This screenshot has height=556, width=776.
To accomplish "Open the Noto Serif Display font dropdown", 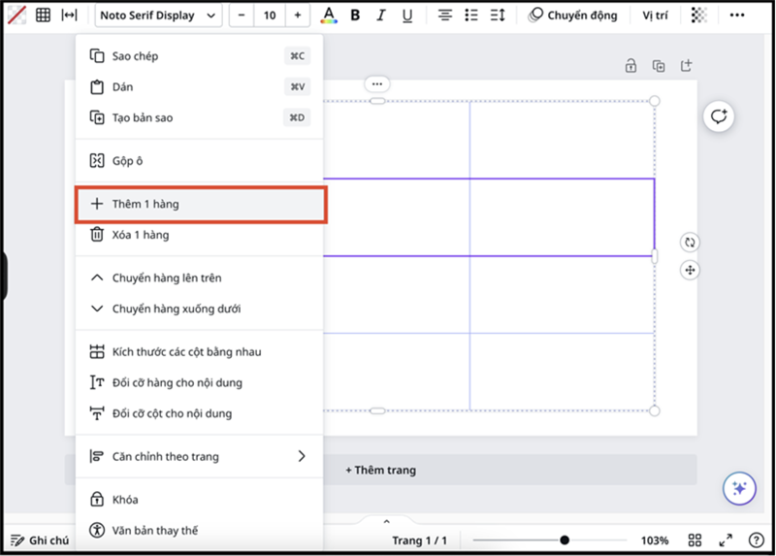I will [x=158, y=16].
